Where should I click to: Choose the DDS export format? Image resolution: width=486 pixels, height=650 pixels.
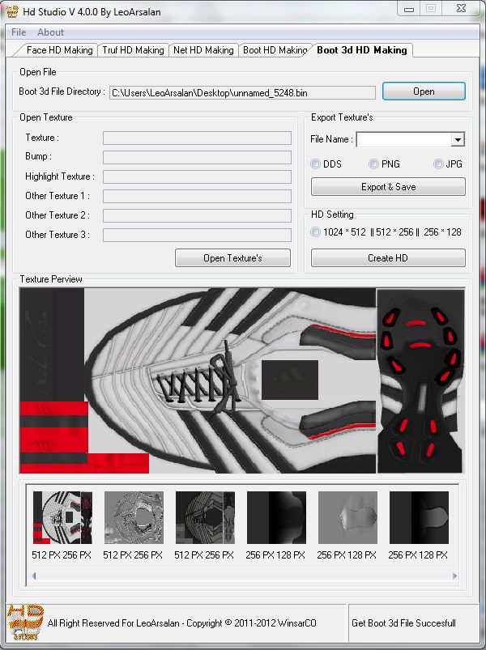point(317,164)
